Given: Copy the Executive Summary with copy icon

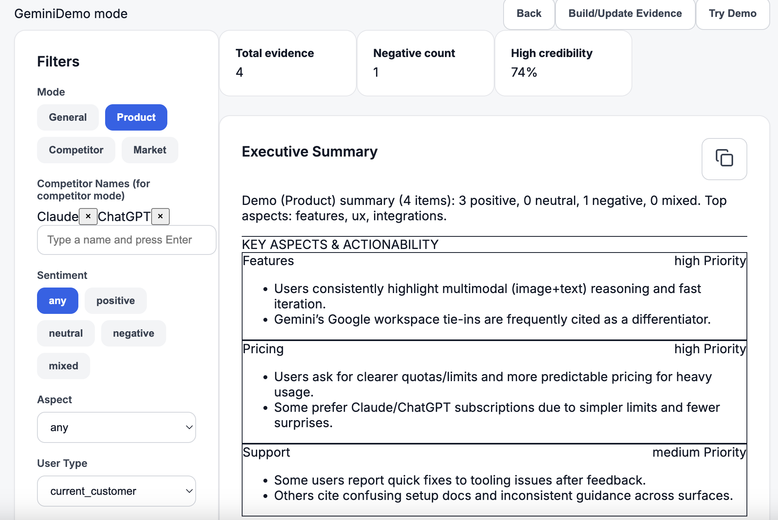Looking at the screenshot, I should pos(724,159).
